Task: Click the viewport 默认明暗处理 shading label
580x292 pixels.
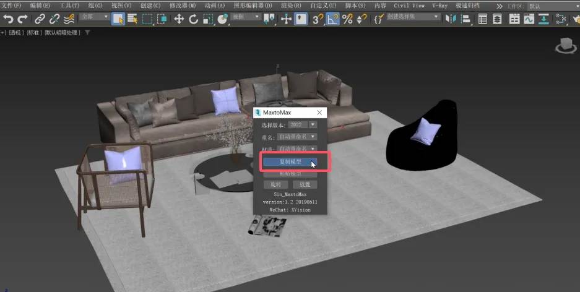Action: pyautogui.click(x=62, y=33)
